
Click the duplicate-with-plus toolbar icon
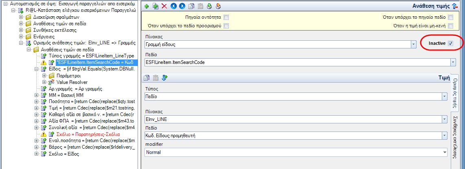(x=155, y=6)
